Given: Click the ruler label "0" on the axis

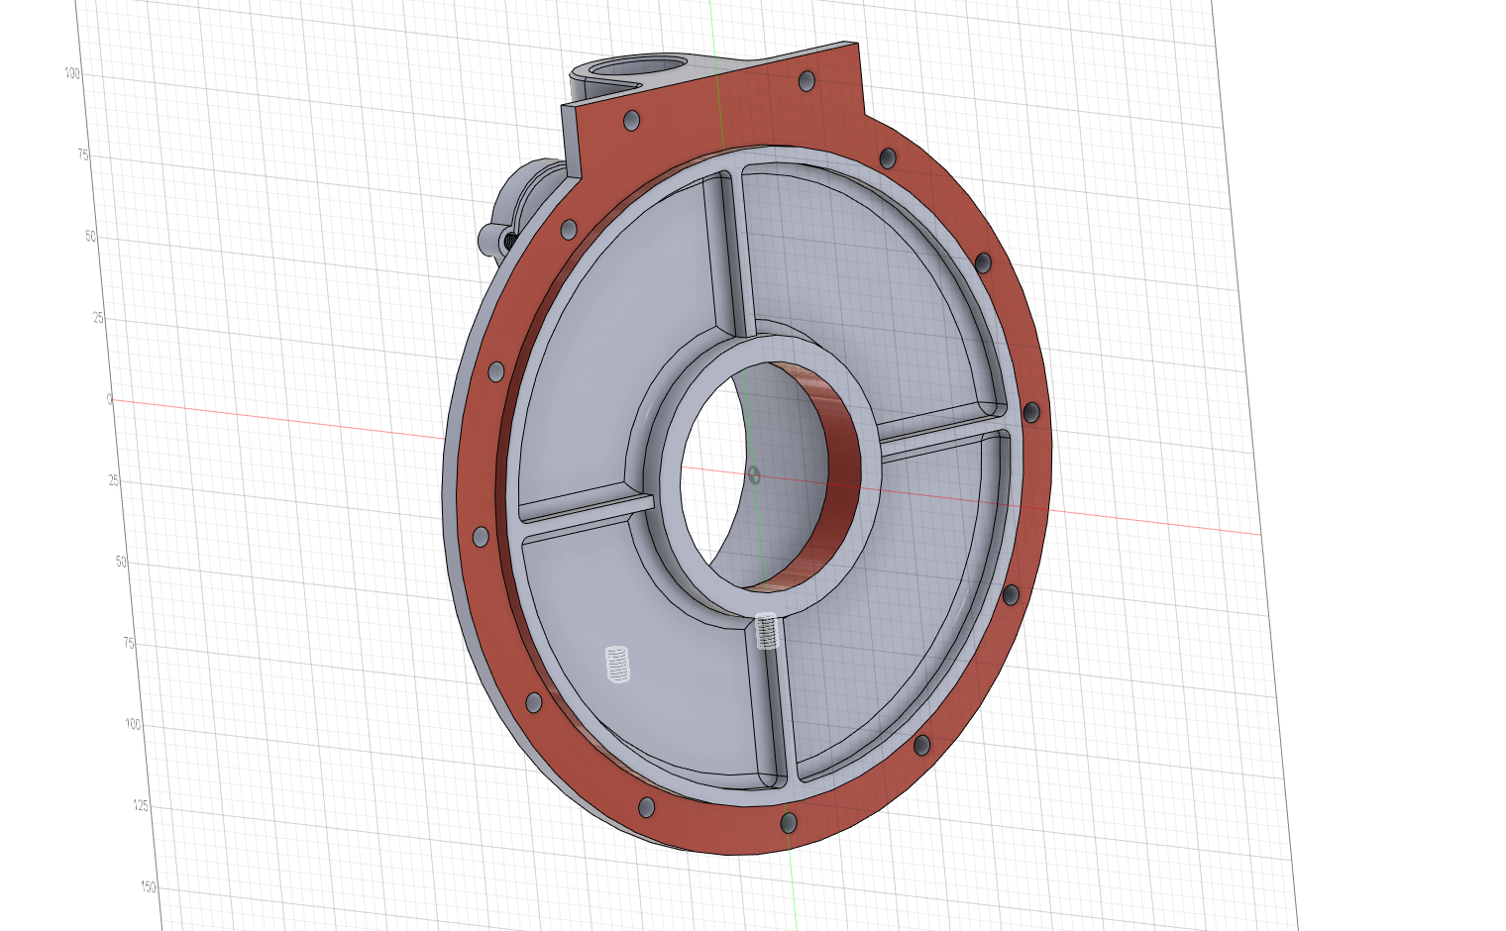Looking at the screenshot, I should coord(110,400).
